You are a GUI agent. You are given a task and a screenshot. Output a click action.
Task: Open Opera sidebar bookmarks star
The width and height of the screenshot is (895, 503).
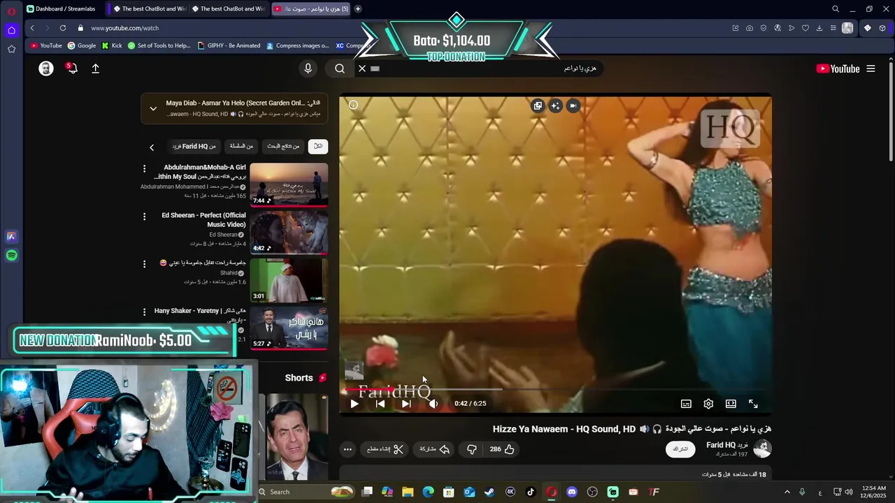pos(11,49)
